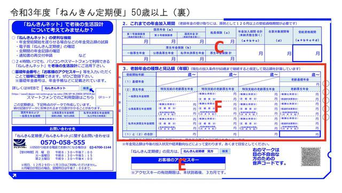Click the 私学共済厚生年金期間 cell in the left-panel table
Viewport: 342px width, 193px height.
(96, 115)
